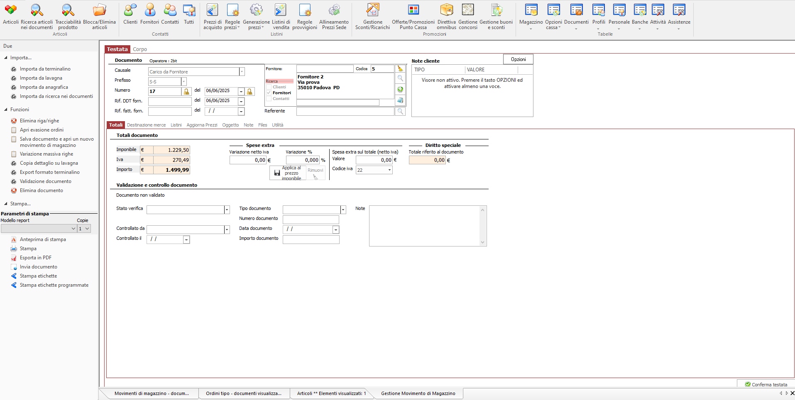Image resolution: width=795 pixels, height=400 pixels.
Task: Open the Rif. fatt. forn. date picker
Action: coord(241,111)
